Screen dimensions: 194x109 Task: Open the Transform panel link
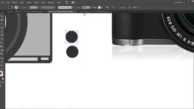122,8
